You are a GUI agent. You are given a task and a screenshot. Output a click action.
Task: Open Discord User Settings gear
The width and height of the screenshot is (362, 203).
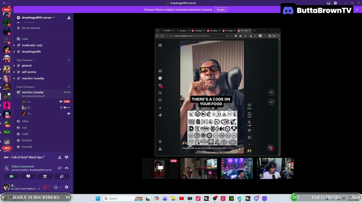pyautogui.click(x=66, y=187)
